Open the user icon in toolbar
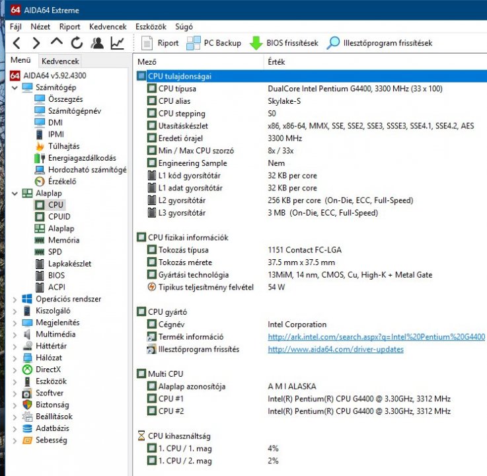This screenshot has height=476, width=487. tap(97, 43)
